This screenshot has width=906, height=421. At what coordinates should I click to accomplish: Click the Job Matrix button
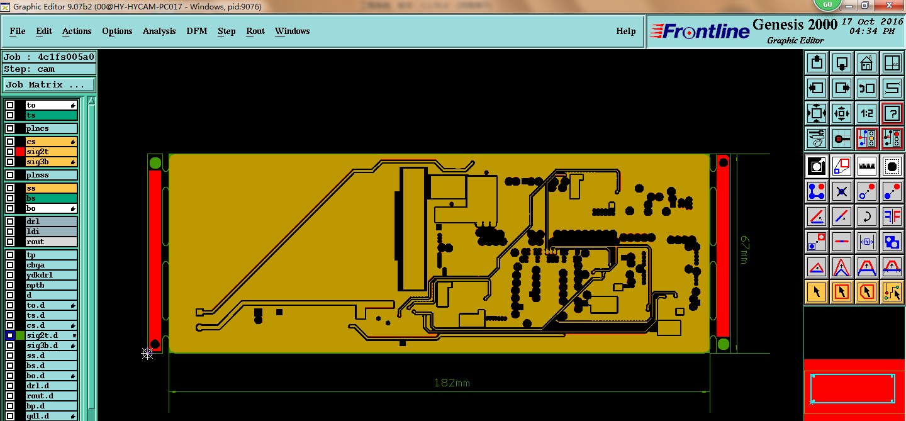(x=49, y=84)
